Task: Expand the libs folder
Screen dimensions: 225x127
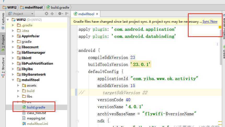Action: point(18,96)
